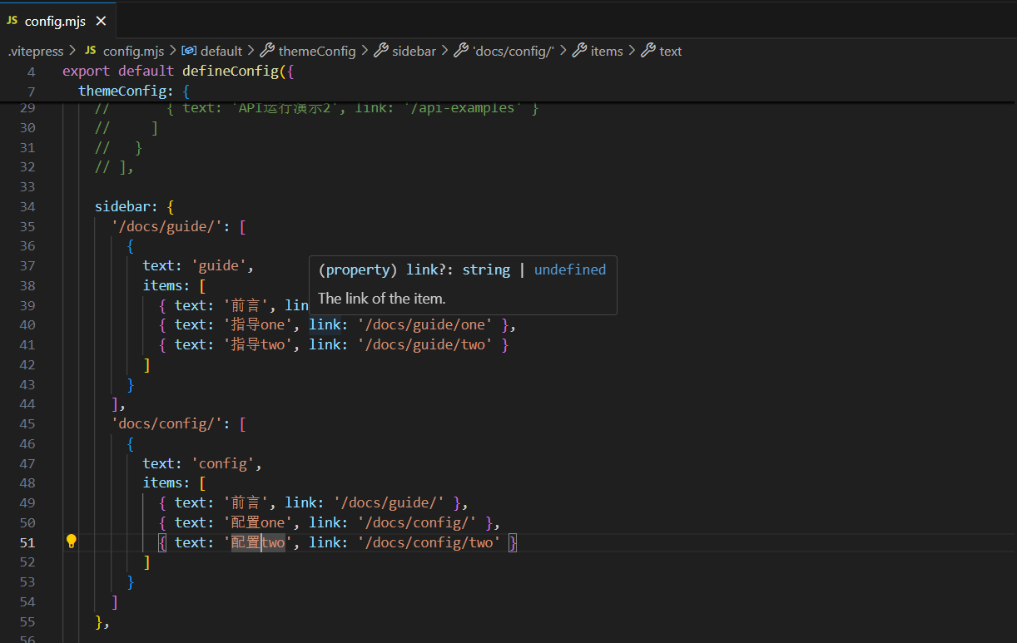Click the export keyword on sticky line 4

[x=87, y=71]
